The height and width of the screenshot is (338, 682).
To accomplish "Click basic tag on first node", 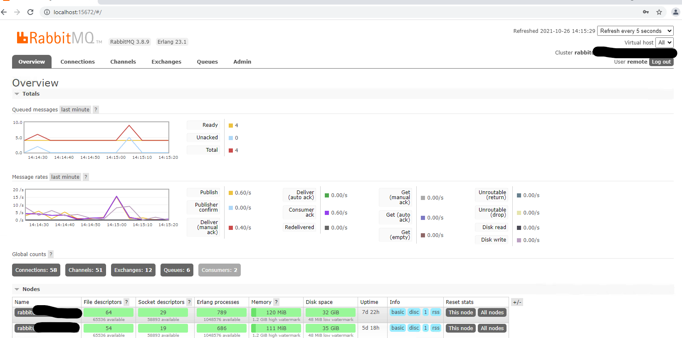I will click(398, 312).
